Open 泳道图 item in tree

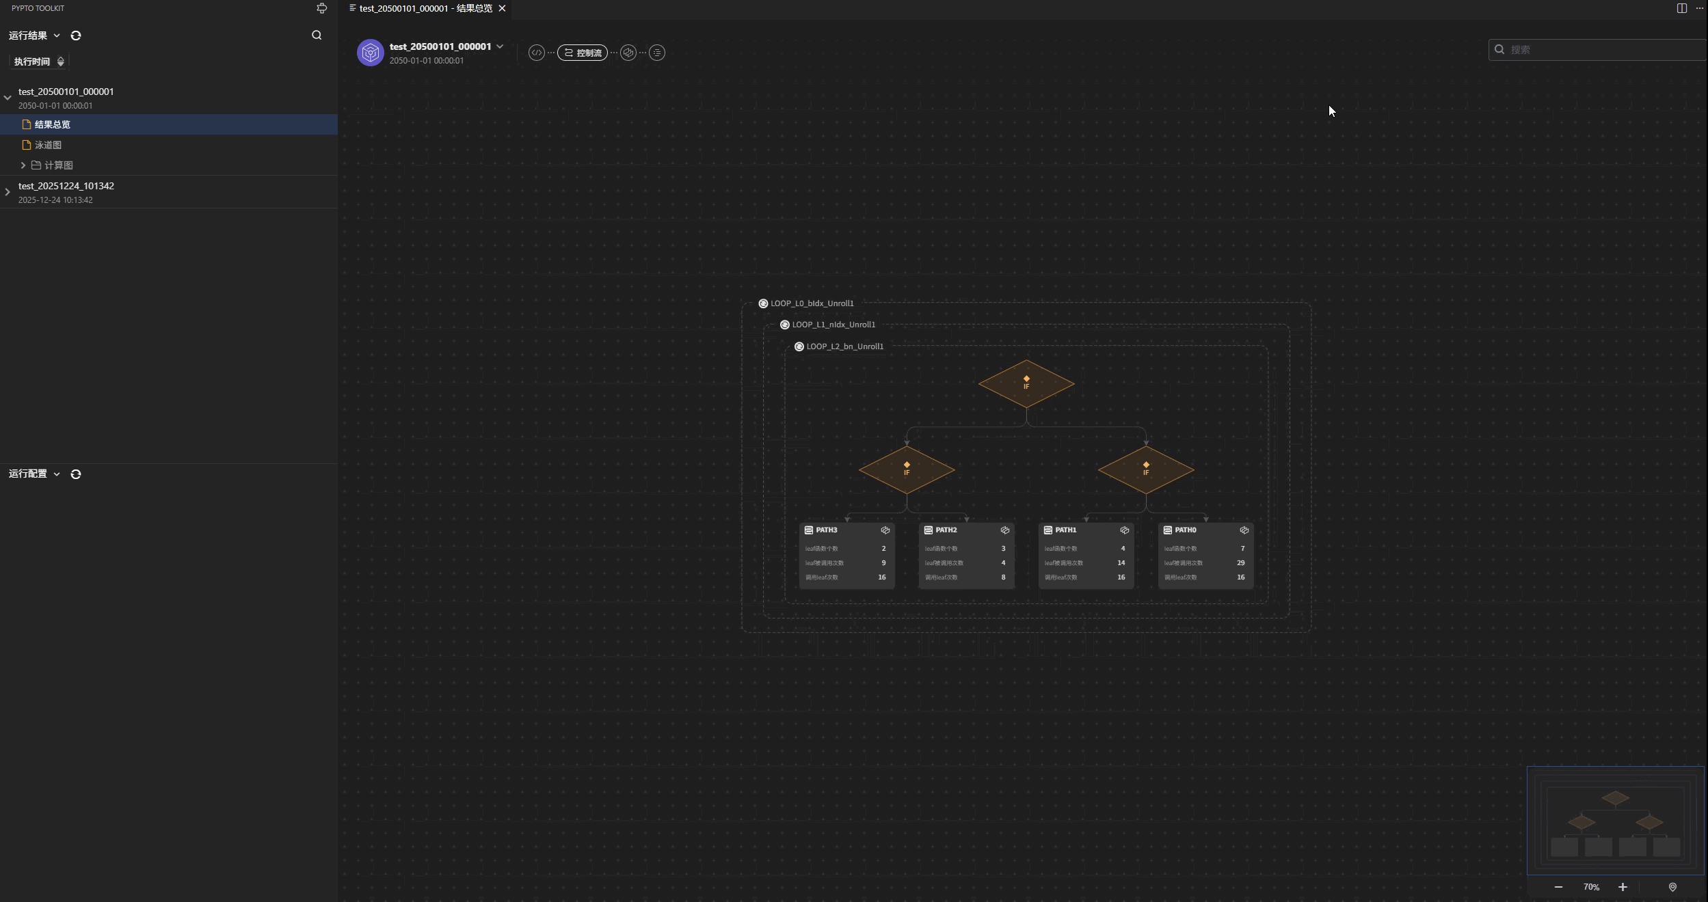pyautogui.click(x=48, y=145)
